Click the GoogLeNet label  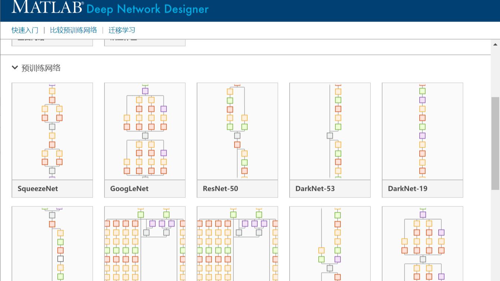pyautogui.click(x=129, y=189)
